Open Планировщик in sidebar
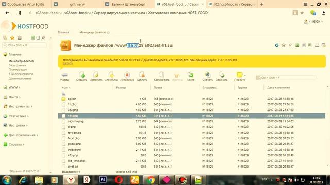330x185 pixels. 18,70
